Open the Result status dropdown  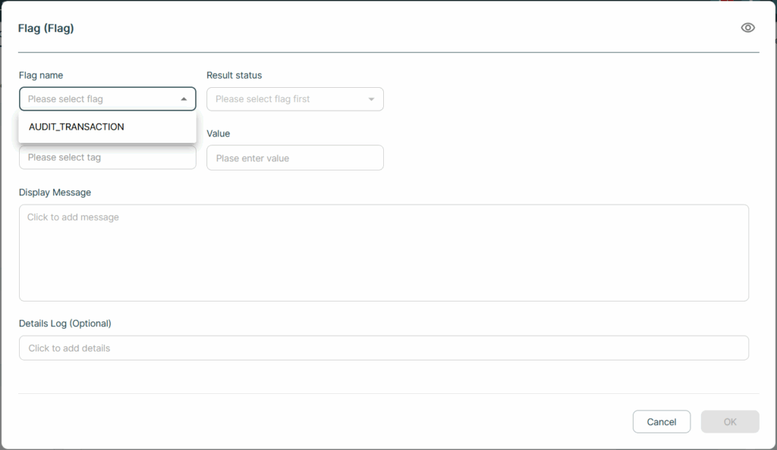pos(295,99)
